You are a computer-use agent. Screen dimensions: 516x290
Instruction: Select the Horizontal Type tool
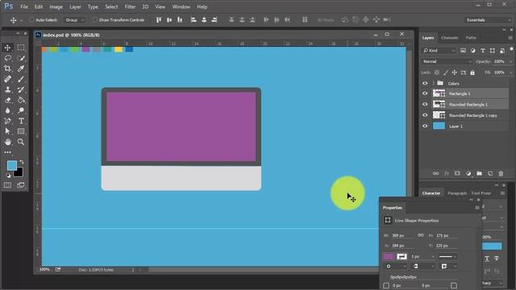21,121
